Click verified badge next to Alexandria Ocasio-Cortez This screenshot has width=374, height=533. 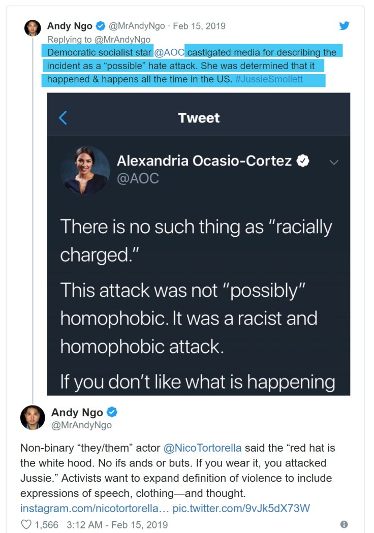pyautogui.click(x=303, y=161)
